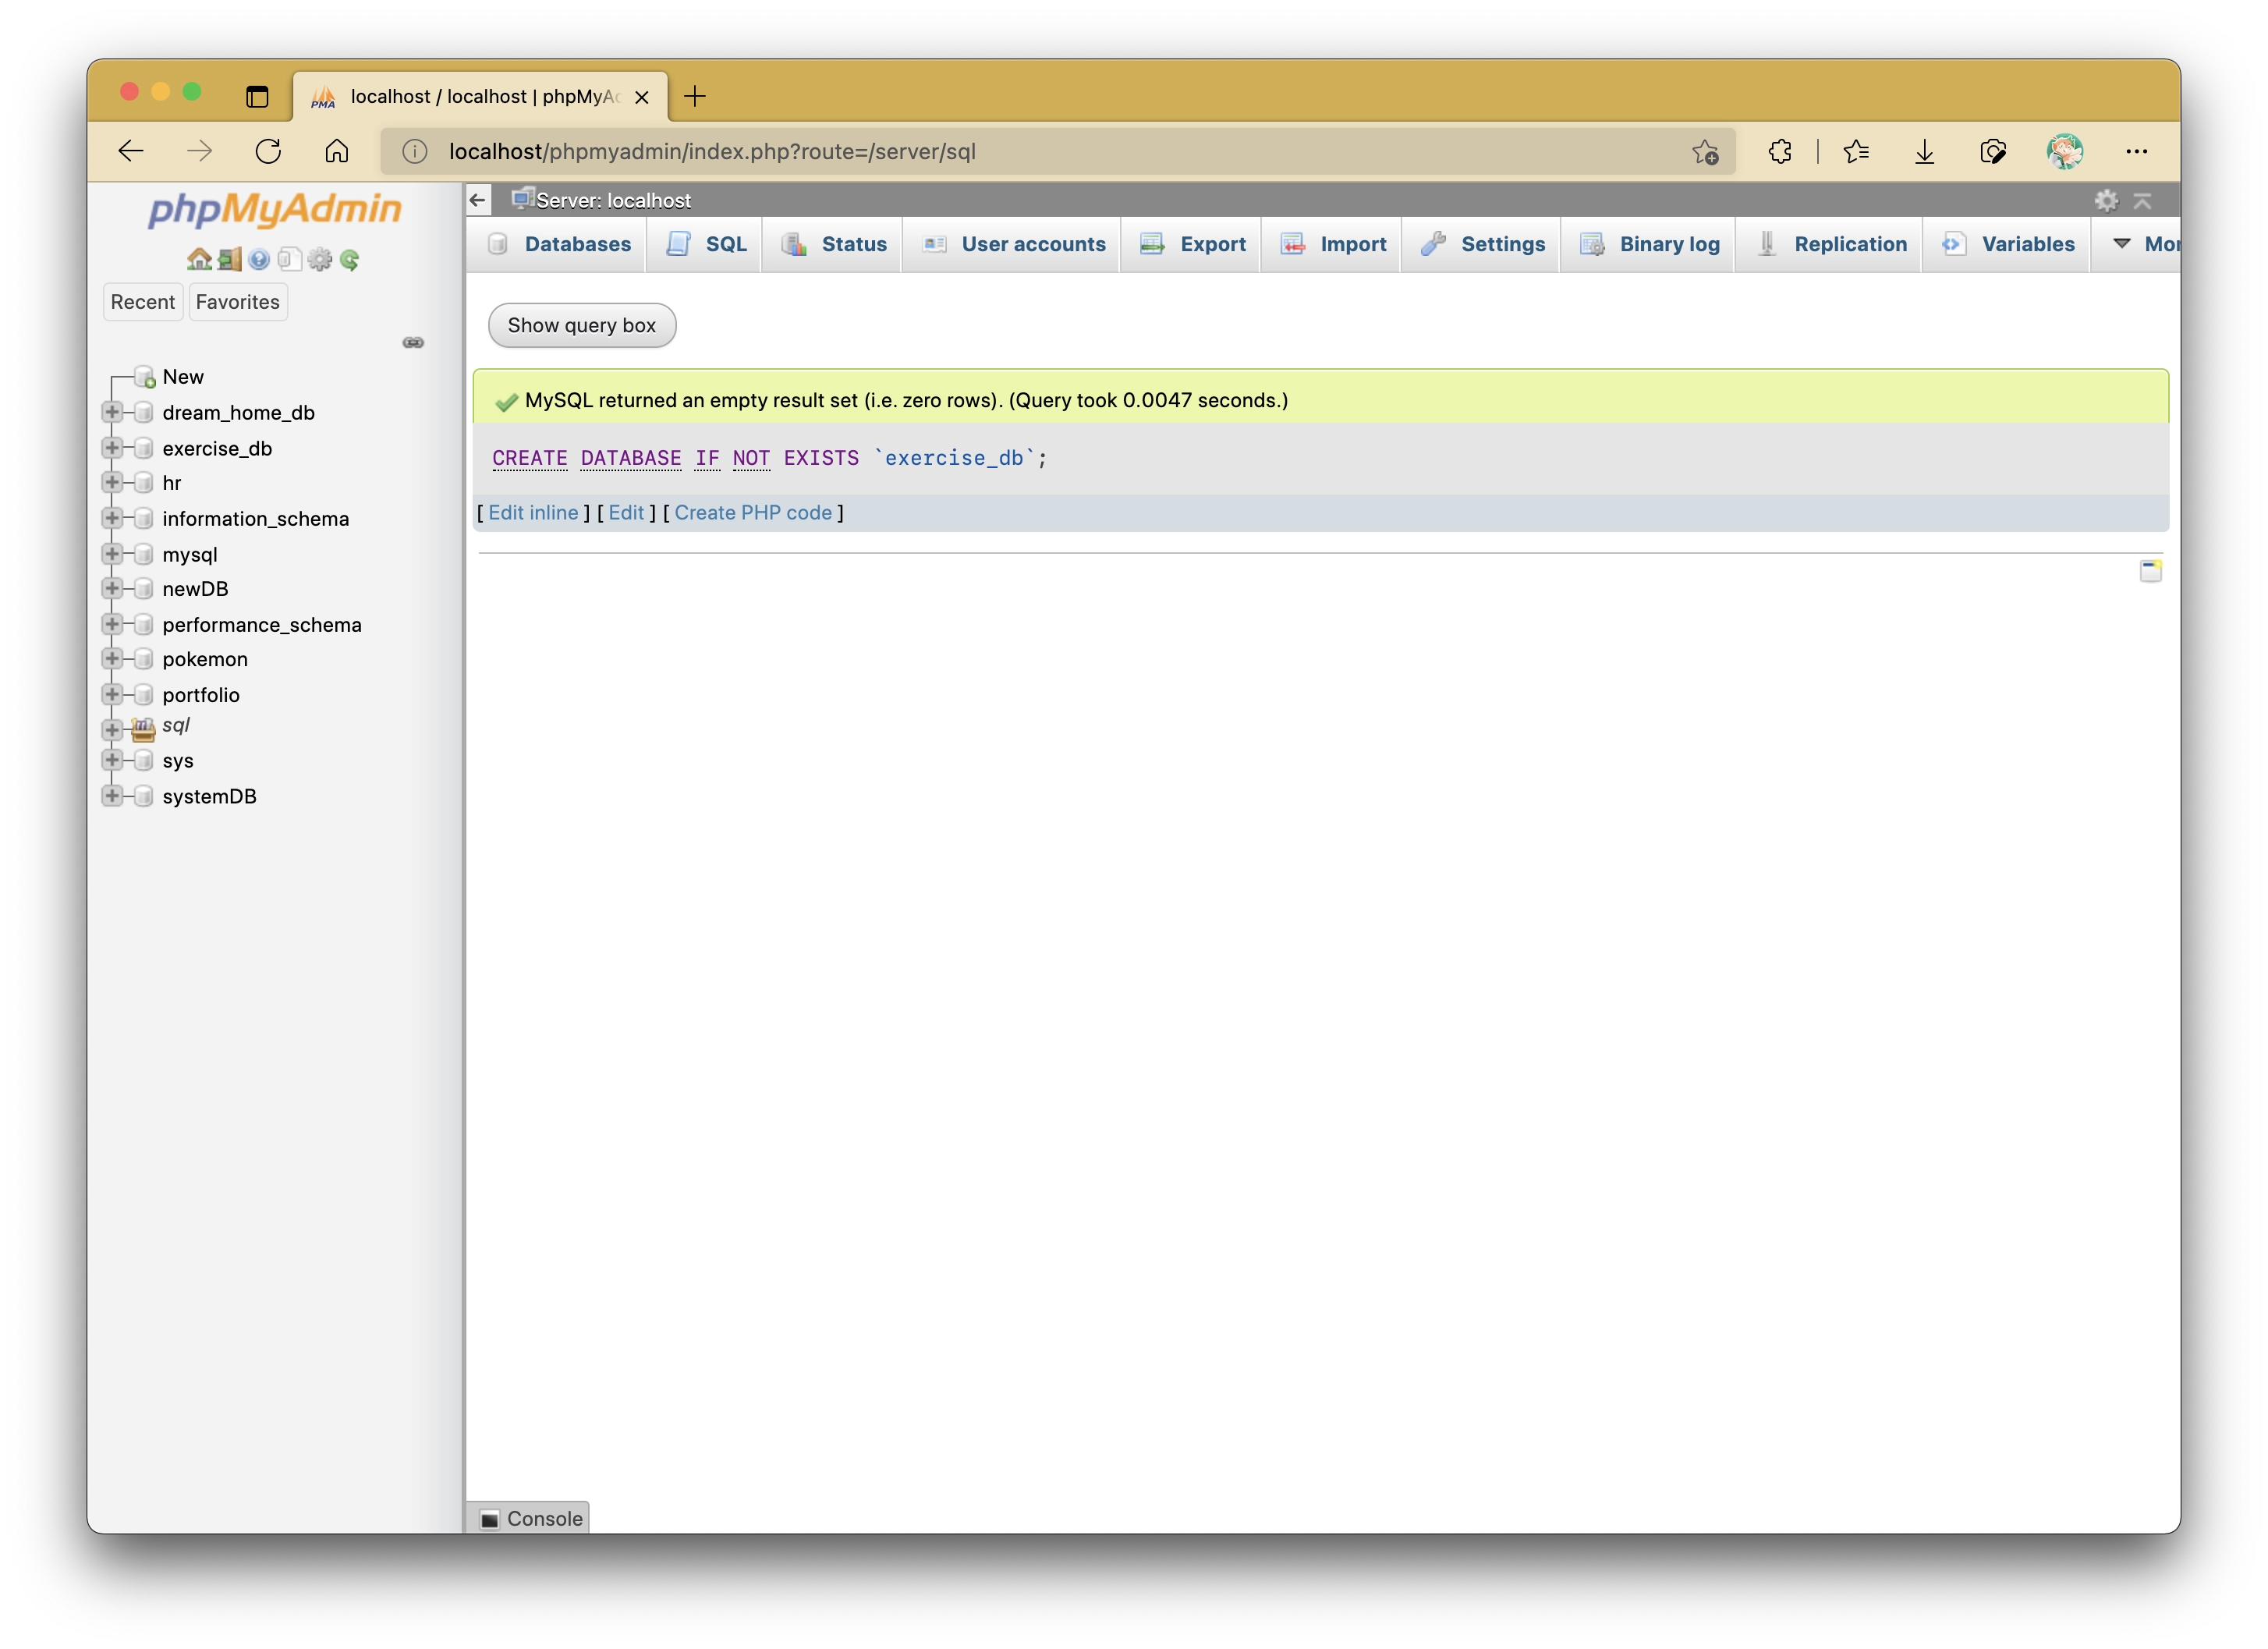Open the browser three-dots menu
Image resolution: width=2268 pixels, height=1649 pixels.
[2136, 151]
